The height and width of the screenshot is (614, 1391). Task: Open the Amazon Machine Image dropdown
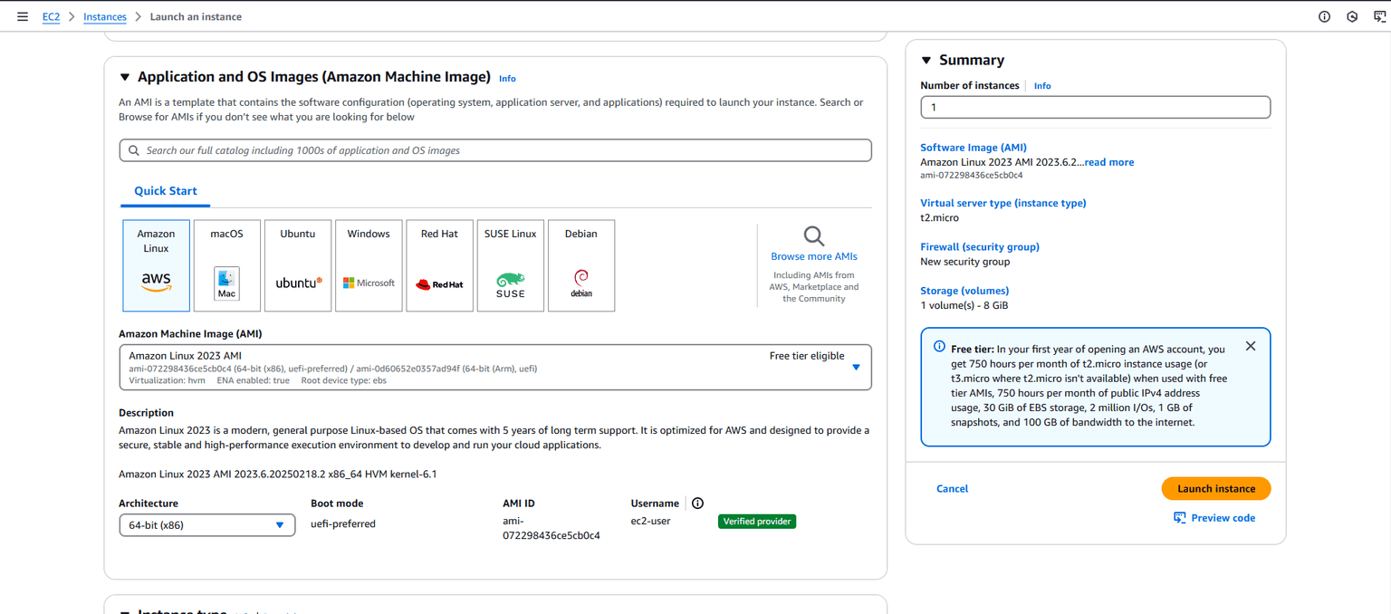[x=494, y=368]
